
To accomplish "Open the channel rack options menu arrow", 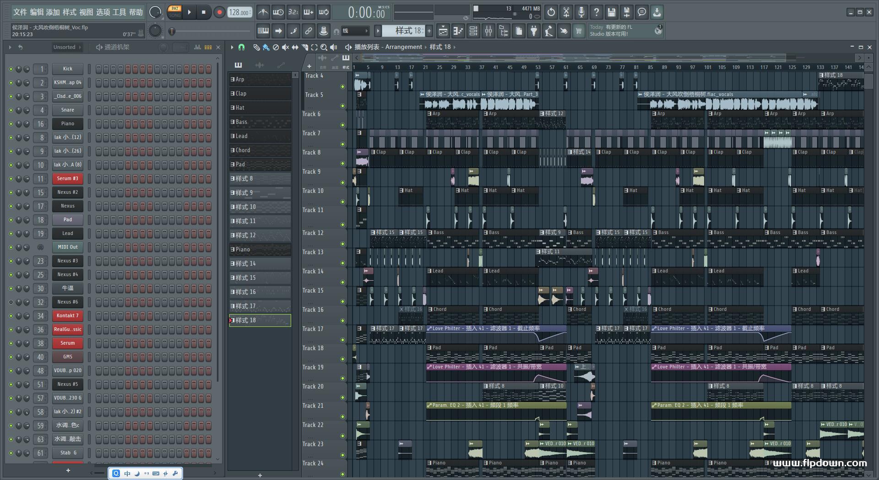I will click(x=10, y=47).
